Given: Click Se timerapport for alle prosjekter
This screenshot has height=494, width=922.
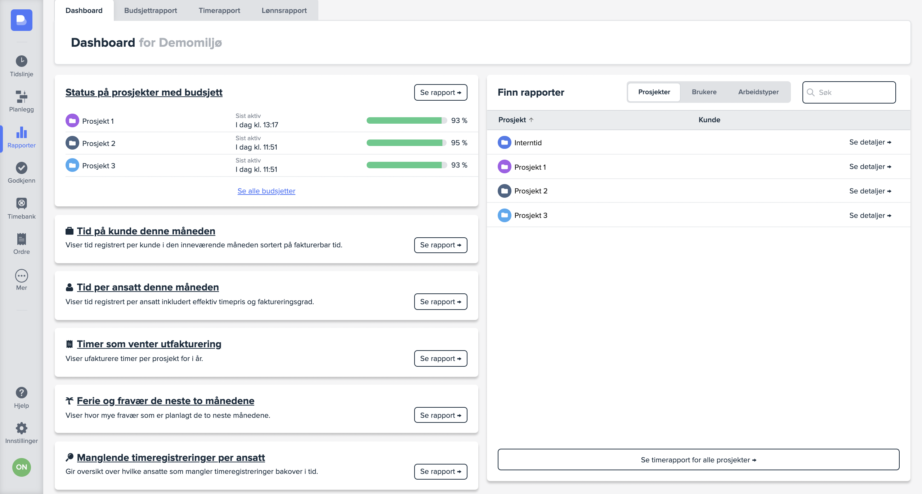Looking at the screenshot, I should (x=698, y=459).
